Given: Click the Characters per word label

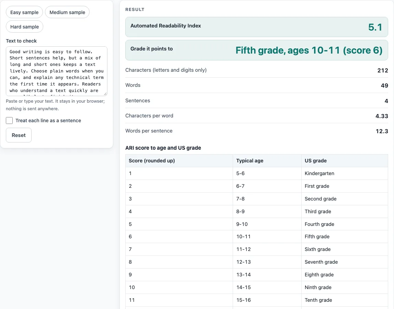Looking at the screenshot, I should (149, 116).
